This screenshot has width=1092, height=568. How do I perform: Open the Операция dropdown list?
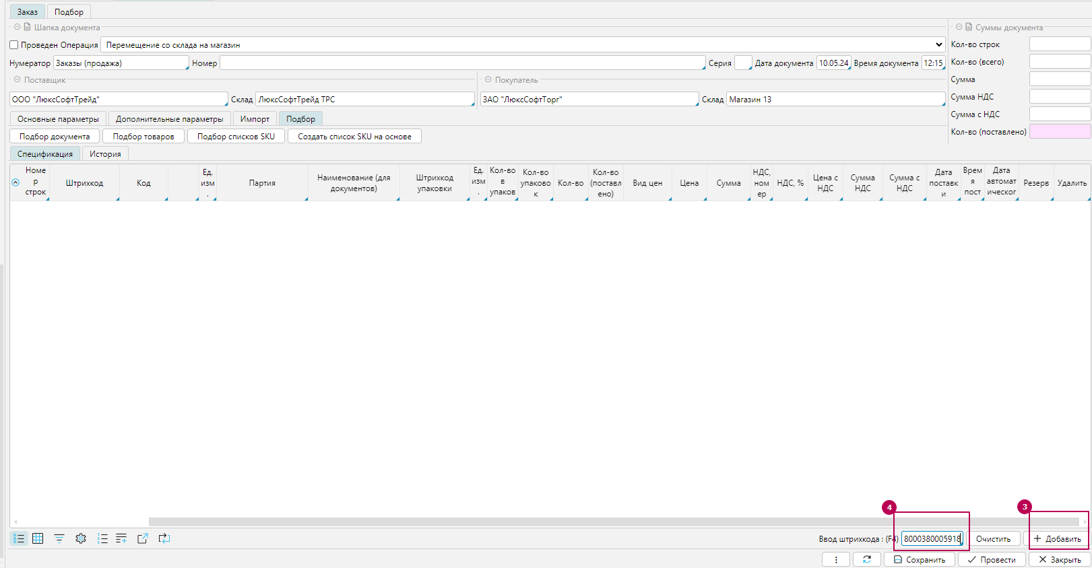tap(938, 45)
